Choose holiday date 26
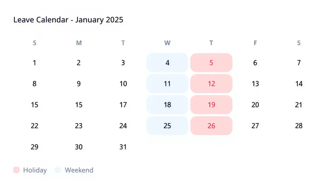333x188 pixels. click(x=211, y=126)
